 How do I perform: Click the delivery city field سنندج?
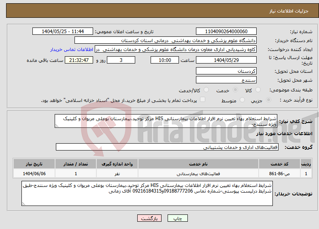click(x=226, y=80)
